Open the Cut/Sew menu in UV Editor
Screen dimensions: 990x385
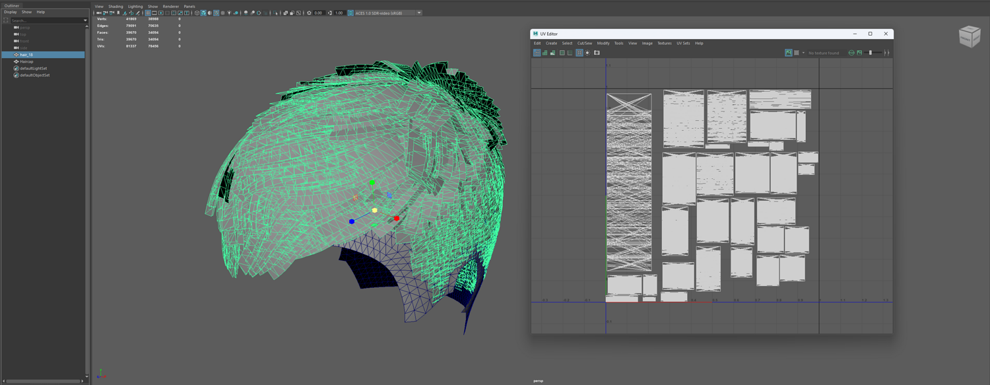[584, 43]
